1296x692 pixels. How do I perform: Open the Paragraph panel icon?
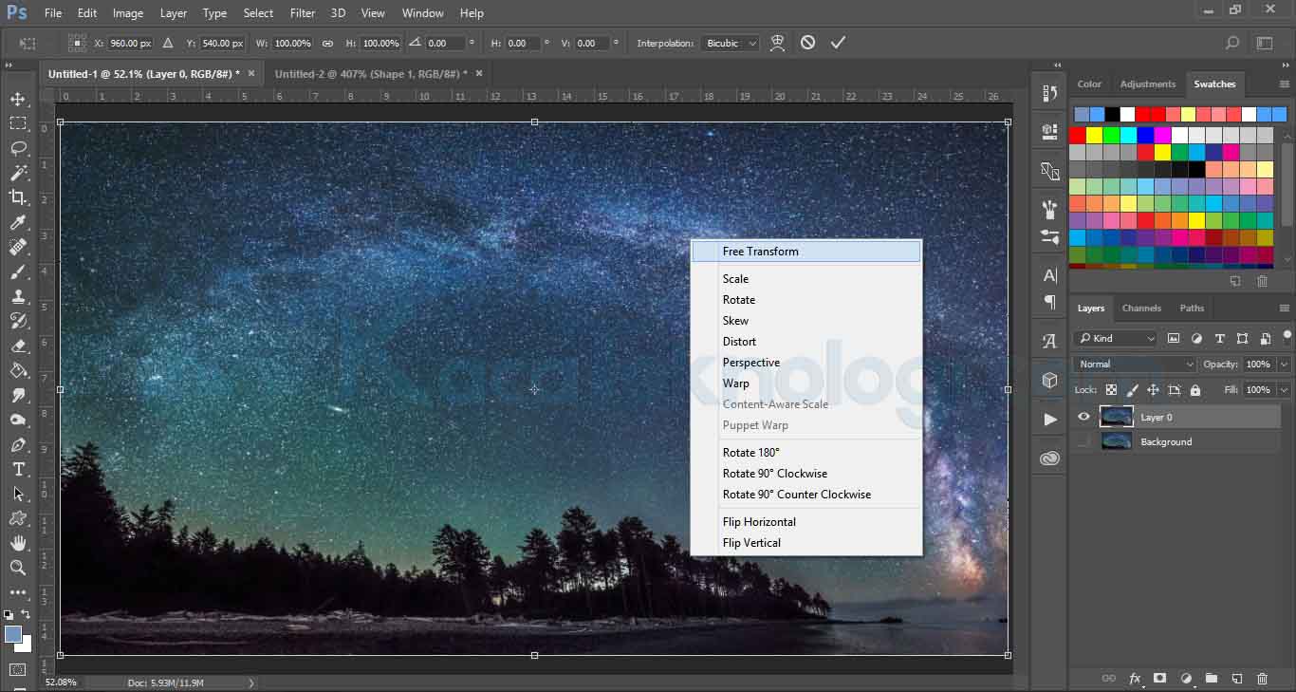pos(1049,302)
